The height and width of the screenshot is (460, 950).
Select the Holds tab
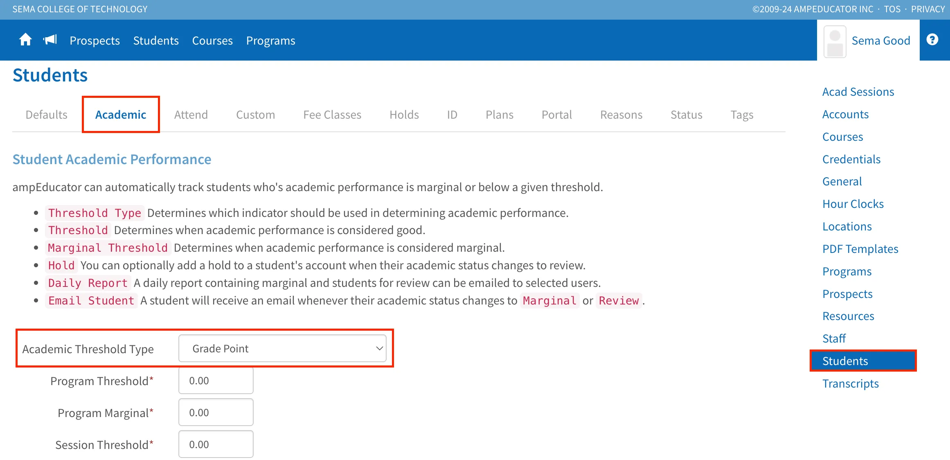click(x=404, y=115)
